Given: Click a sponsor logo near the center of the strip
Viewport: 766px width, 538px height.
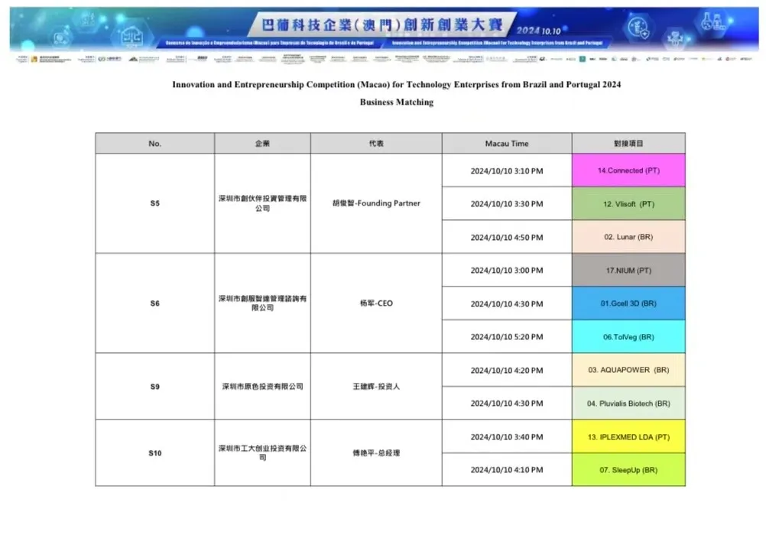Looking at the screenshot, I should 382,57.
